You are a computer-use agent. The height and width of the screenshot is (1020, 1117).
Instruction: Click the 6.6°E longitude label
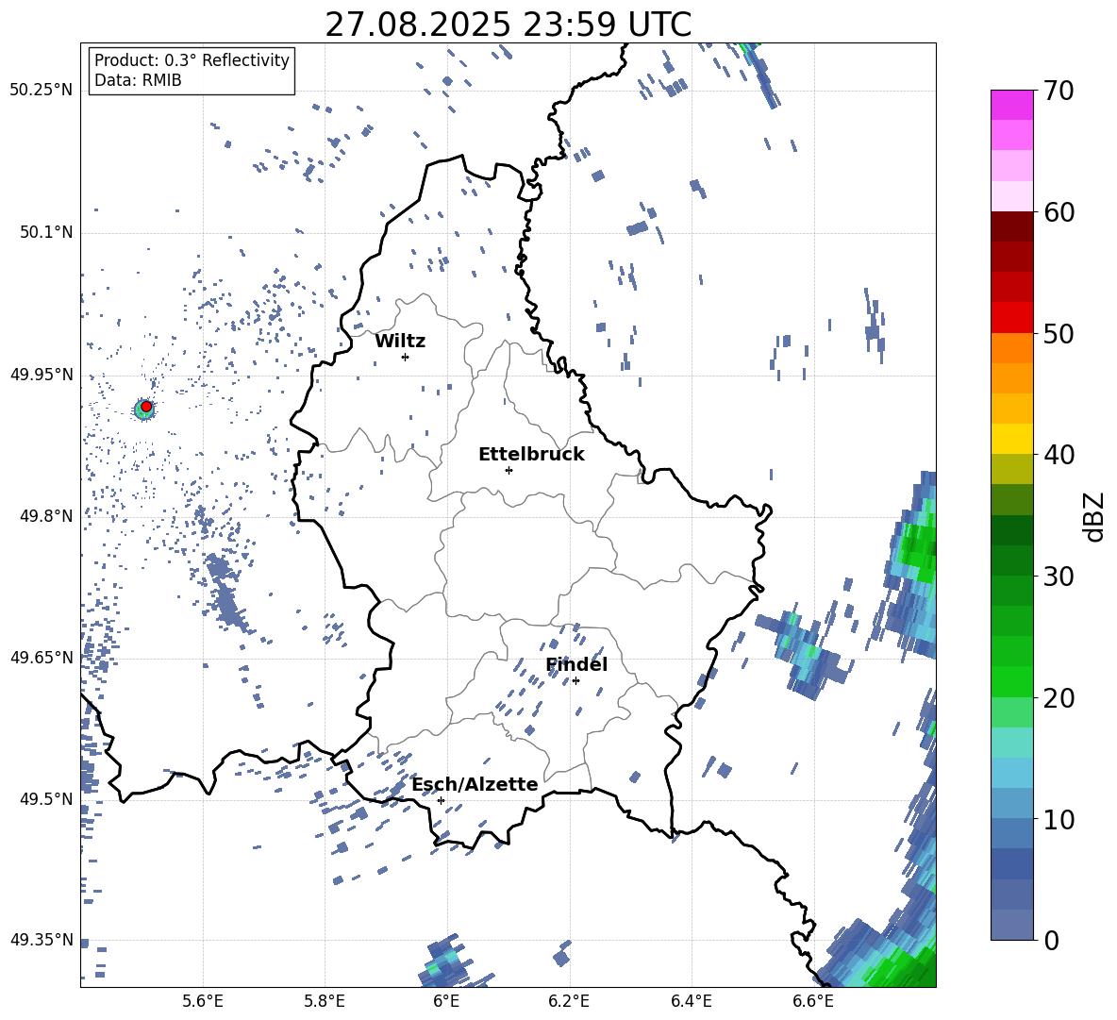point(813,1001)
